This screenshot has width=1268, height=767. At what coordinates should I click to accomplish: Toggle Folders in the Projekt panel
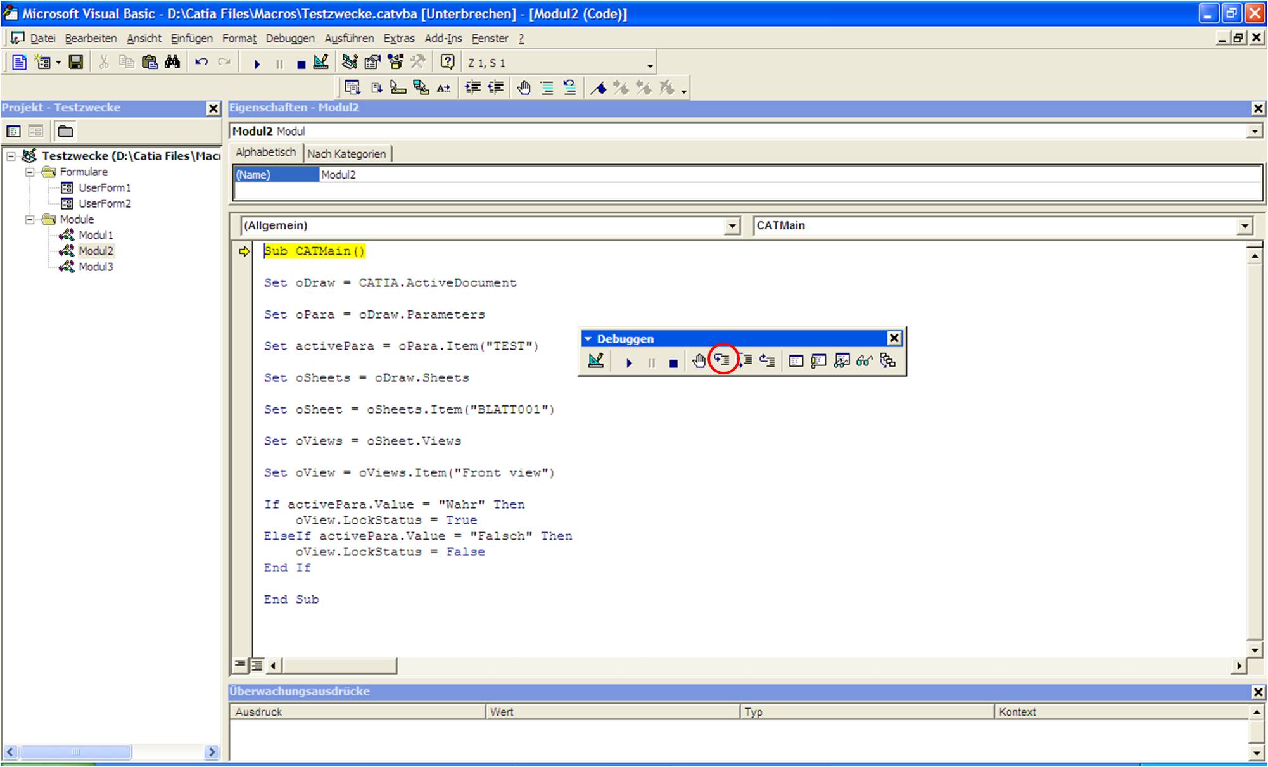(x=65, y=131)
